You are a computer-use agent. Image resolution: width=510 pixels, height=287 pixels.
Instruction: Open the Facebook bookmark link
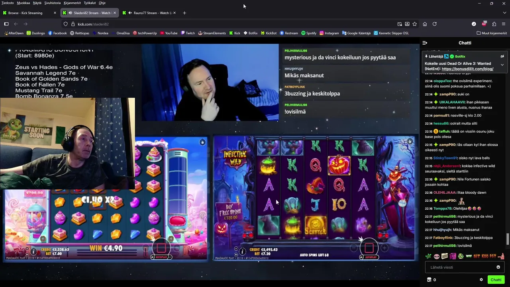(x=57, y=33)
